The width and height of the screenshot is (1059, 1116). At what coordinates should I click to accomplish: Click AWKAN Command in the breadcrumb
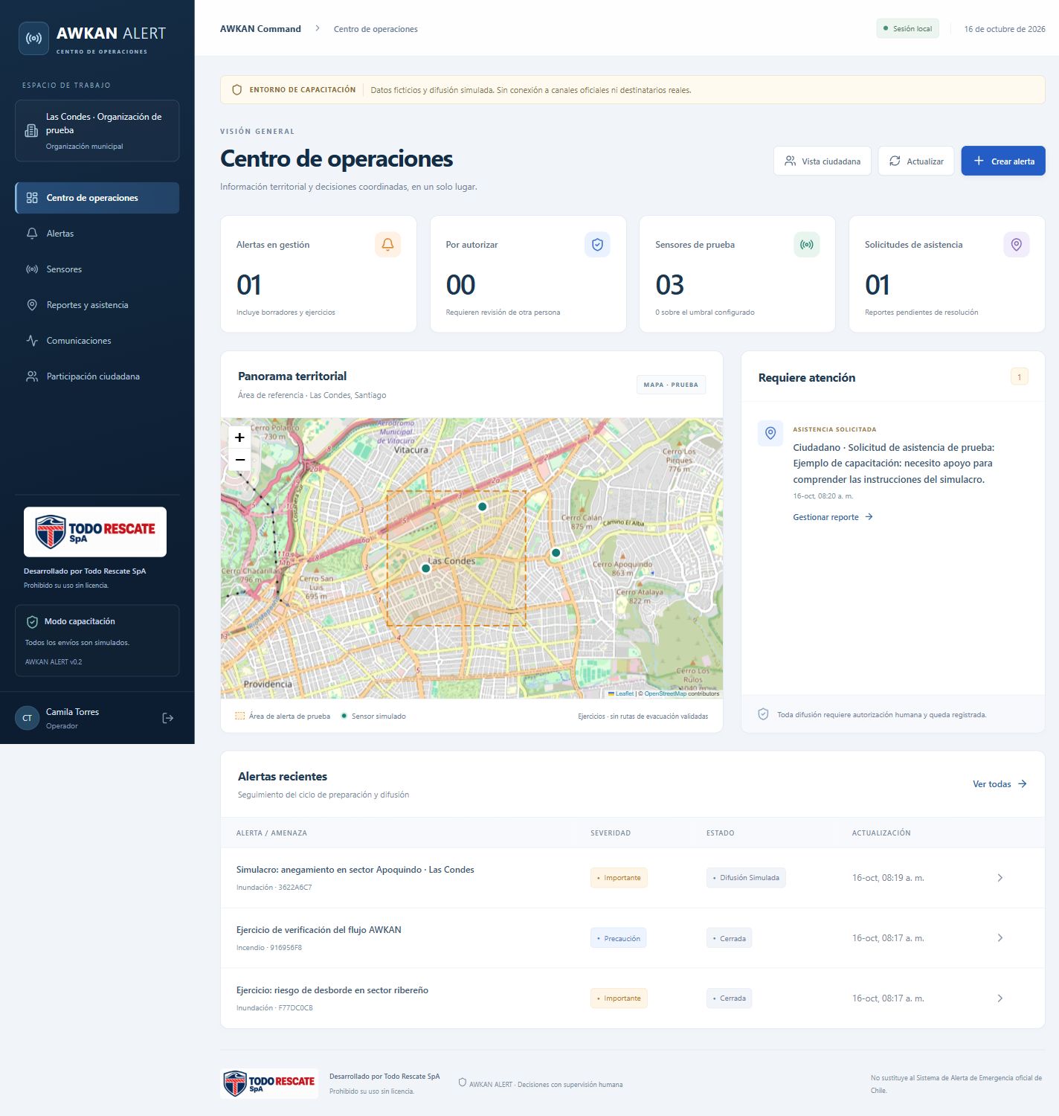[x=260, y=29]
